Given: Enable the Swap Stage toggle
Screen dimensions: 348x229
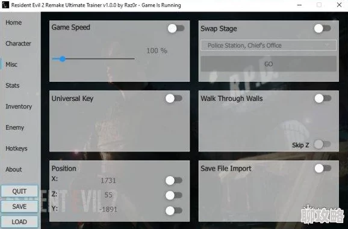Looking at the screenshot, I should tap(323, 28).
